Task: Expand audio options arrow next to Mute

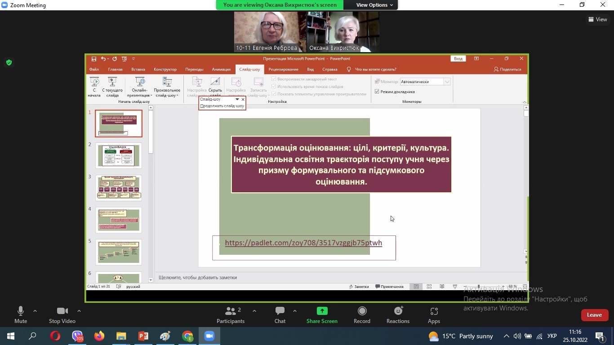Action: (35, 311)
